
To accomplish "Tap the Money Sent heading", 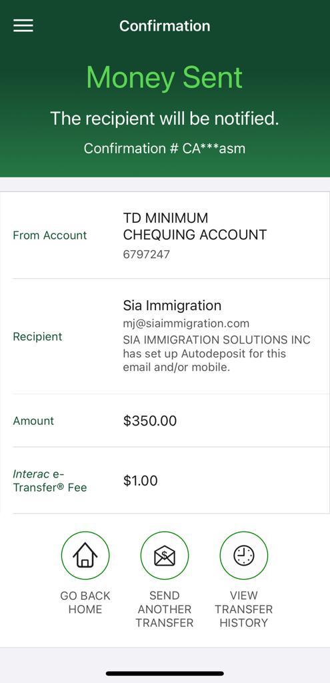I will (x=165, y=77).
